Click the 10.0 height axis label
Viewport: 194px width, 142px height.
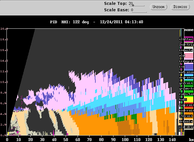coord(4,82)
